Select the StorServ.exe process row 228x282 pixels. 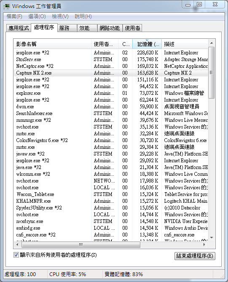click(111, 59)
